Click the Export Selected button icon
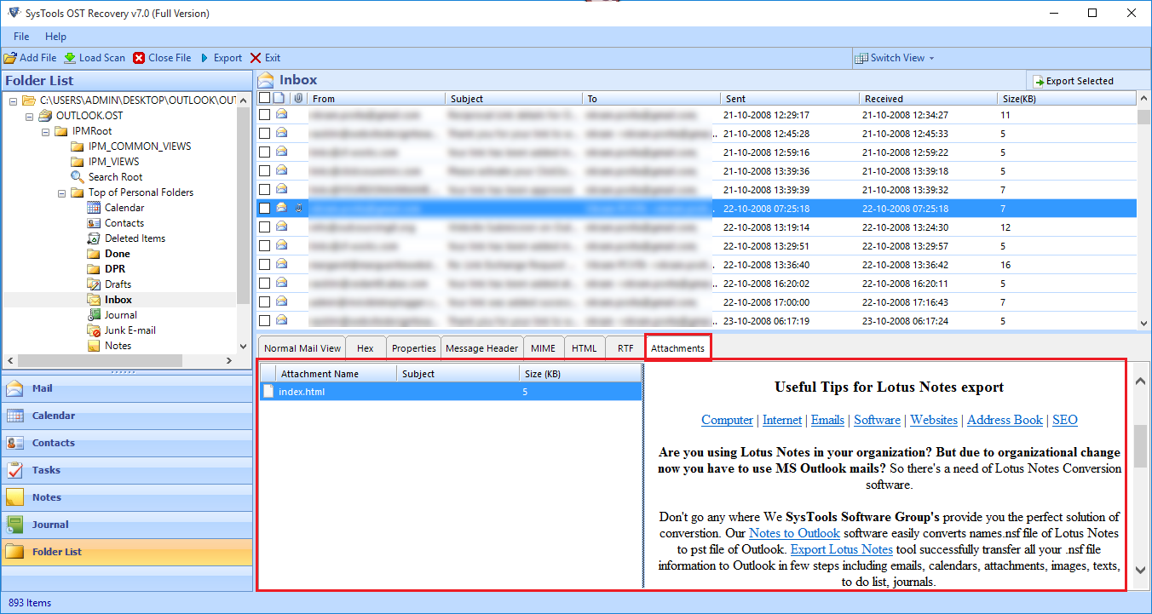 click(x=1039, y=81)
